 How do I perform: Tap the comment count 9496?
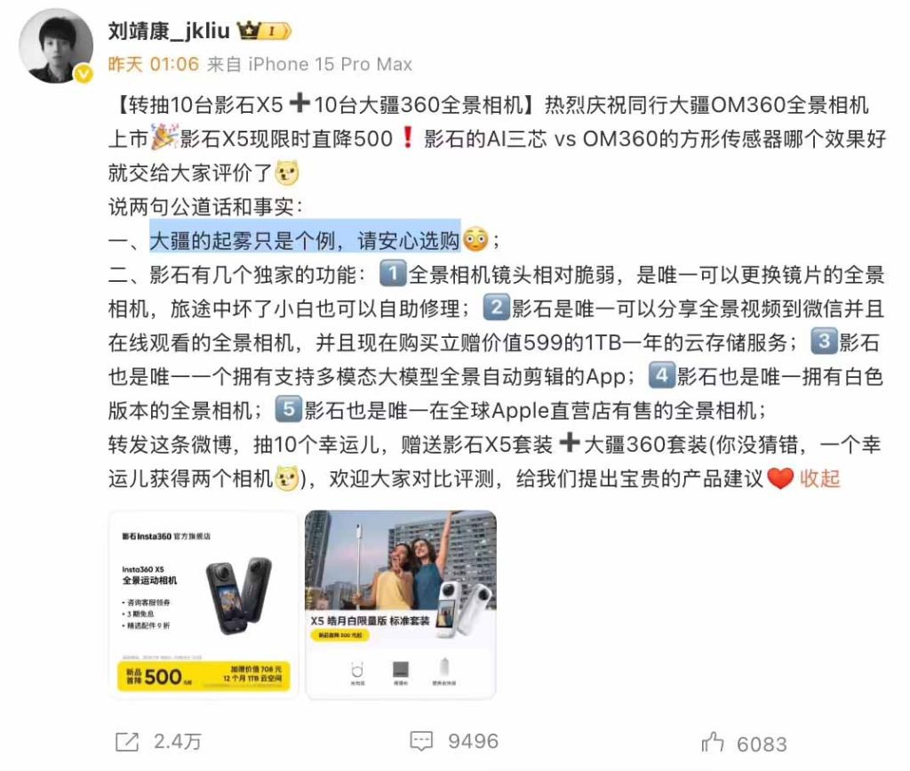tap(473, 742)
